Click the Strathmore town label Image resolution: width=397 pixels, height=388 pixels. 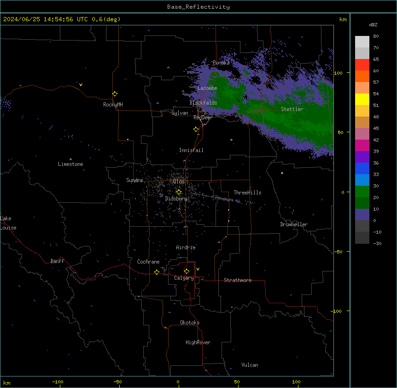click(238, 280)
